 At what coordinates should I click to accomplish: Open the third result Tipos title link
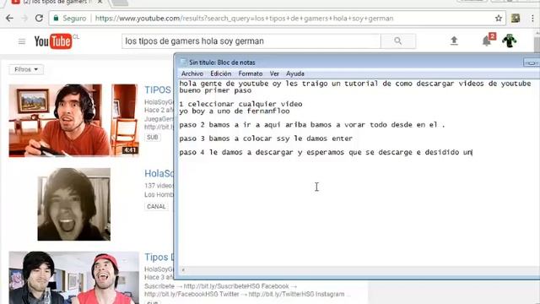click(159, 257)
